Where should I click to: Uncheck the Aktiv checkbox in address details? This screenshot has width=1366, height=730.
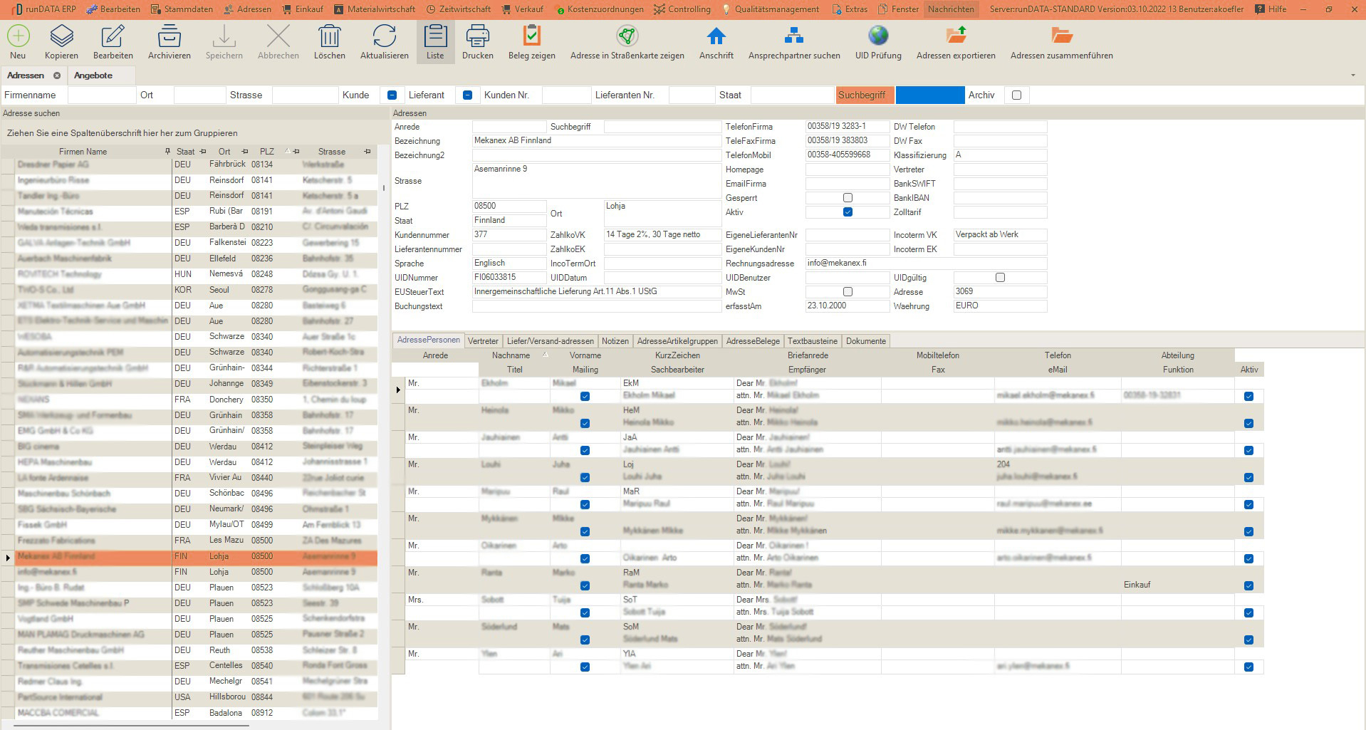coord(848,212)
